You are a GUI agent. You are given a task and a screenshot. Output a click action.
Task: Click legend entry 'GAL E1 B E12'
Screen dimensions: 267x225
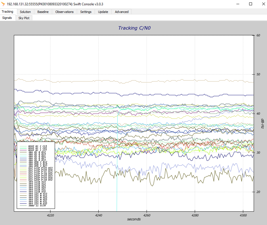click(33, 152)
